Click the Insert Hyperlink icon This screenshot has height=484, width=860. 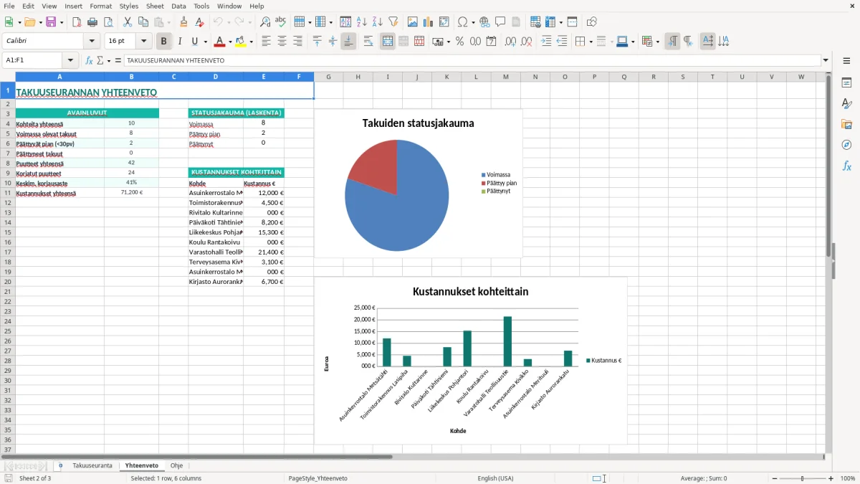coord(484,22)
